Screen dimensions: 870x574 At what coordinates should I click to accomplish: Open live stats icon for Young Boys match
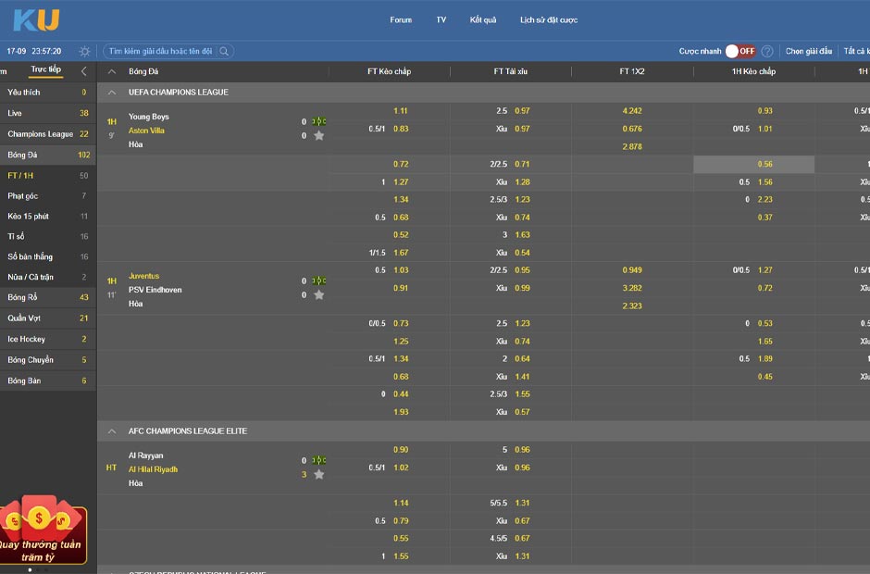[x=319, y=121]
